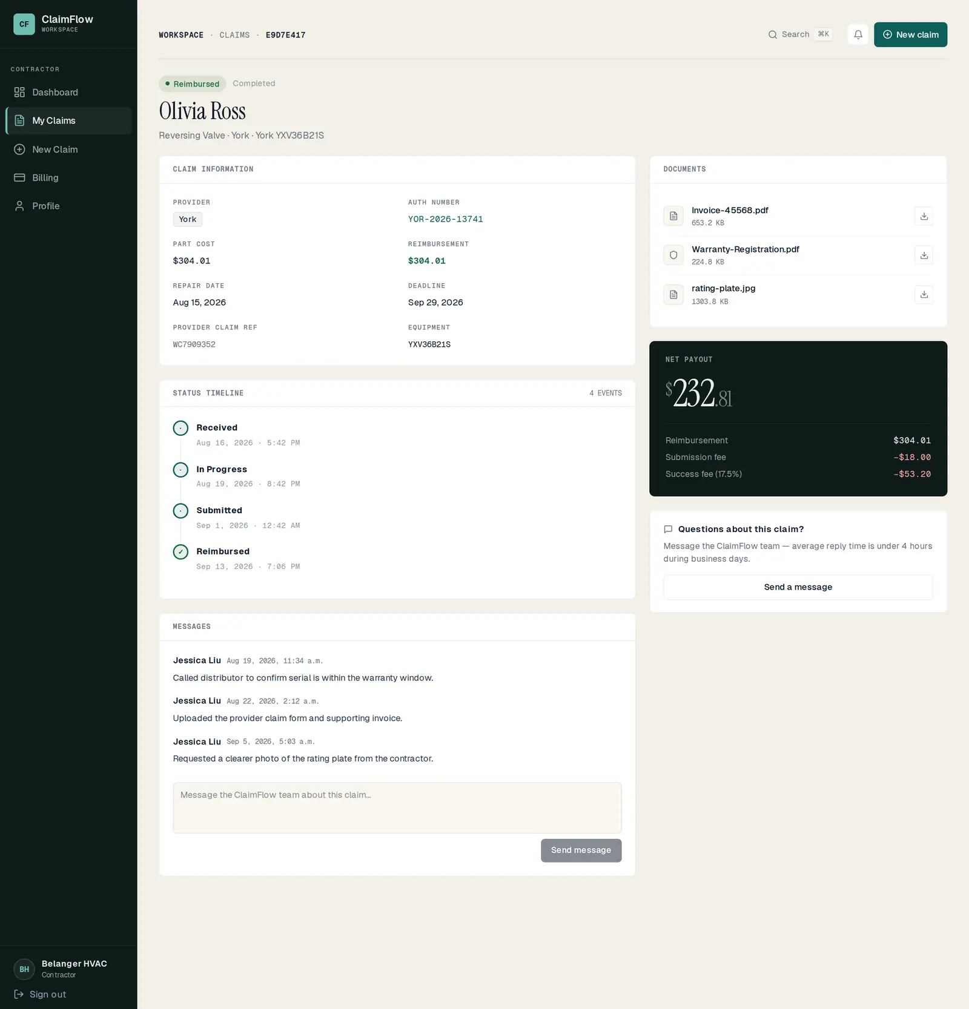
Task: Focus the claim message text box
Action: [x=397, y=808]
